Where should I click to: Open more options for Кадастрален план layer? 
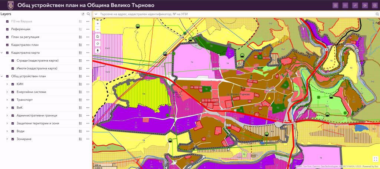(x=88, y=45)
